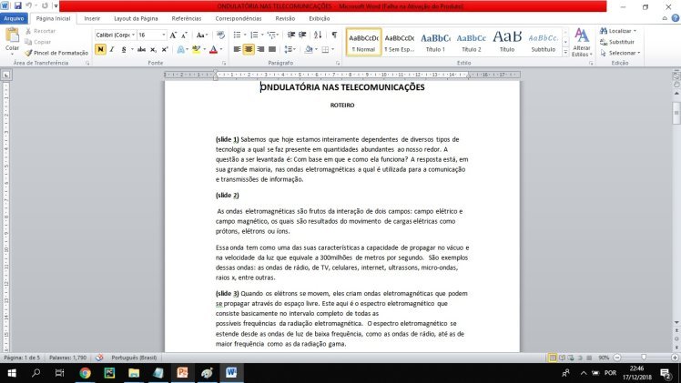Click the Copiar (copy) command
681x383 pixels.
coord(38,42)
